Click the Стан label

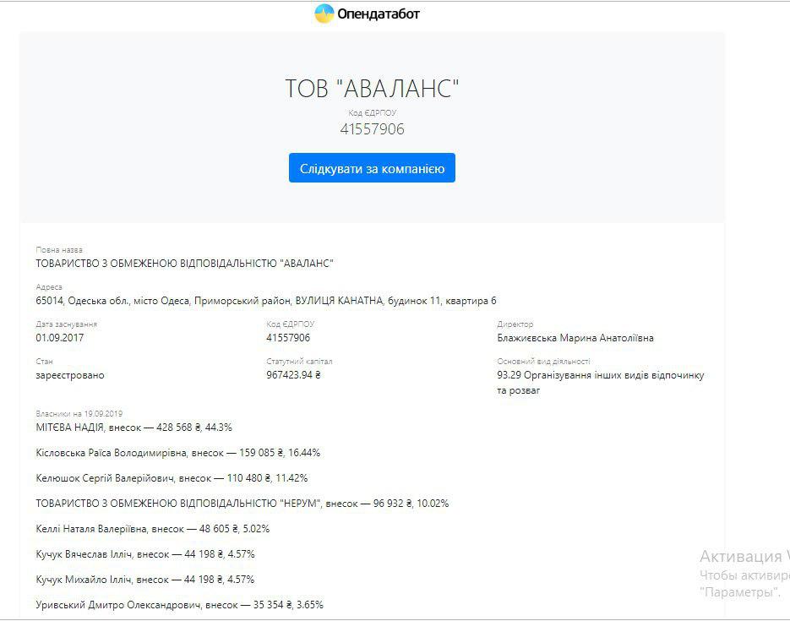tap(44, 362)
